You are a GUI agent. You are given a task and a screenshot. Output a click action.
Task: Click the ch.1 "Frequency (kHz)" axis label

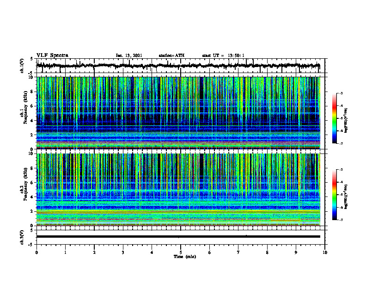(x=25, y=107)
